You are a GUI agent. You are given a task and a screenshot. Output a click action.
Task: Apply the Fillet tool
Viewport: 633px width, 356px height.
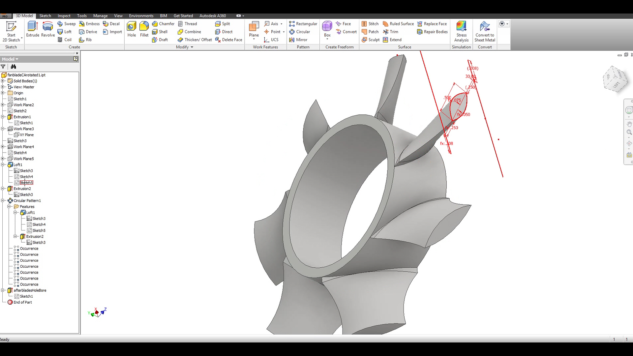[x=144, y=29]
